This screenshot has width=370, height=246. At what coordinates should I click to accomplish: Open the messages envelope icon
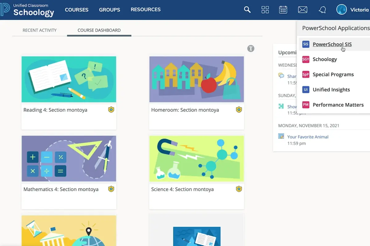tap(302, 10)
